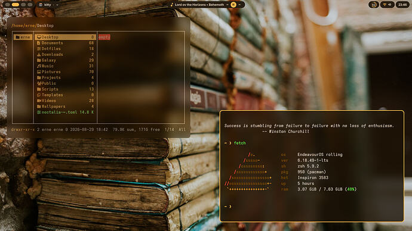Select the Documents folder row

[x=66, y=43]
